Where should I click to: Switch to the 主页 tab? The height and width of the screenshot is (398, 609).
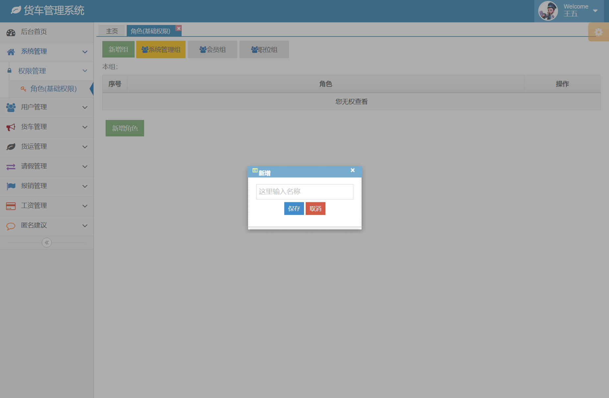pyautogui.click(x=112, y=31)
